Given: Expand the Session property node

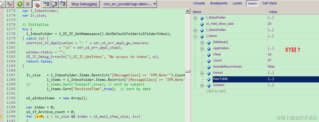Looking at the screenshot, I should [202, 86].
